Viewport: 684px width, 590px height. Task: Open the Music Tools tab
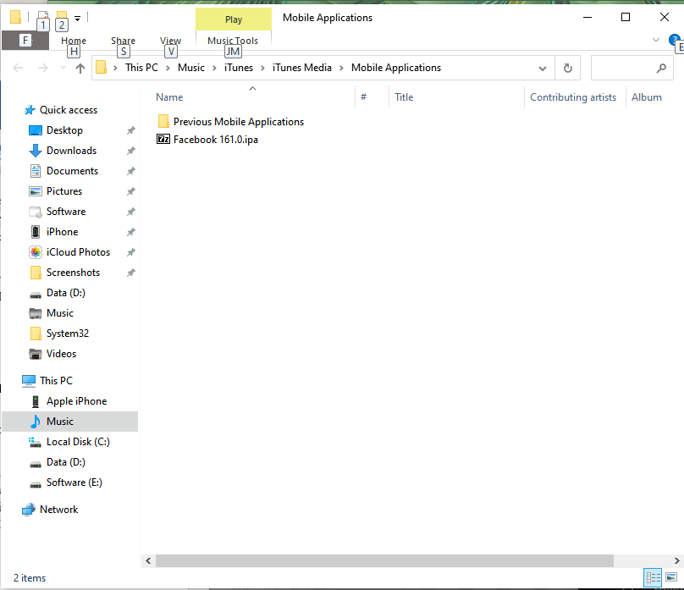[x=233, y=41]
